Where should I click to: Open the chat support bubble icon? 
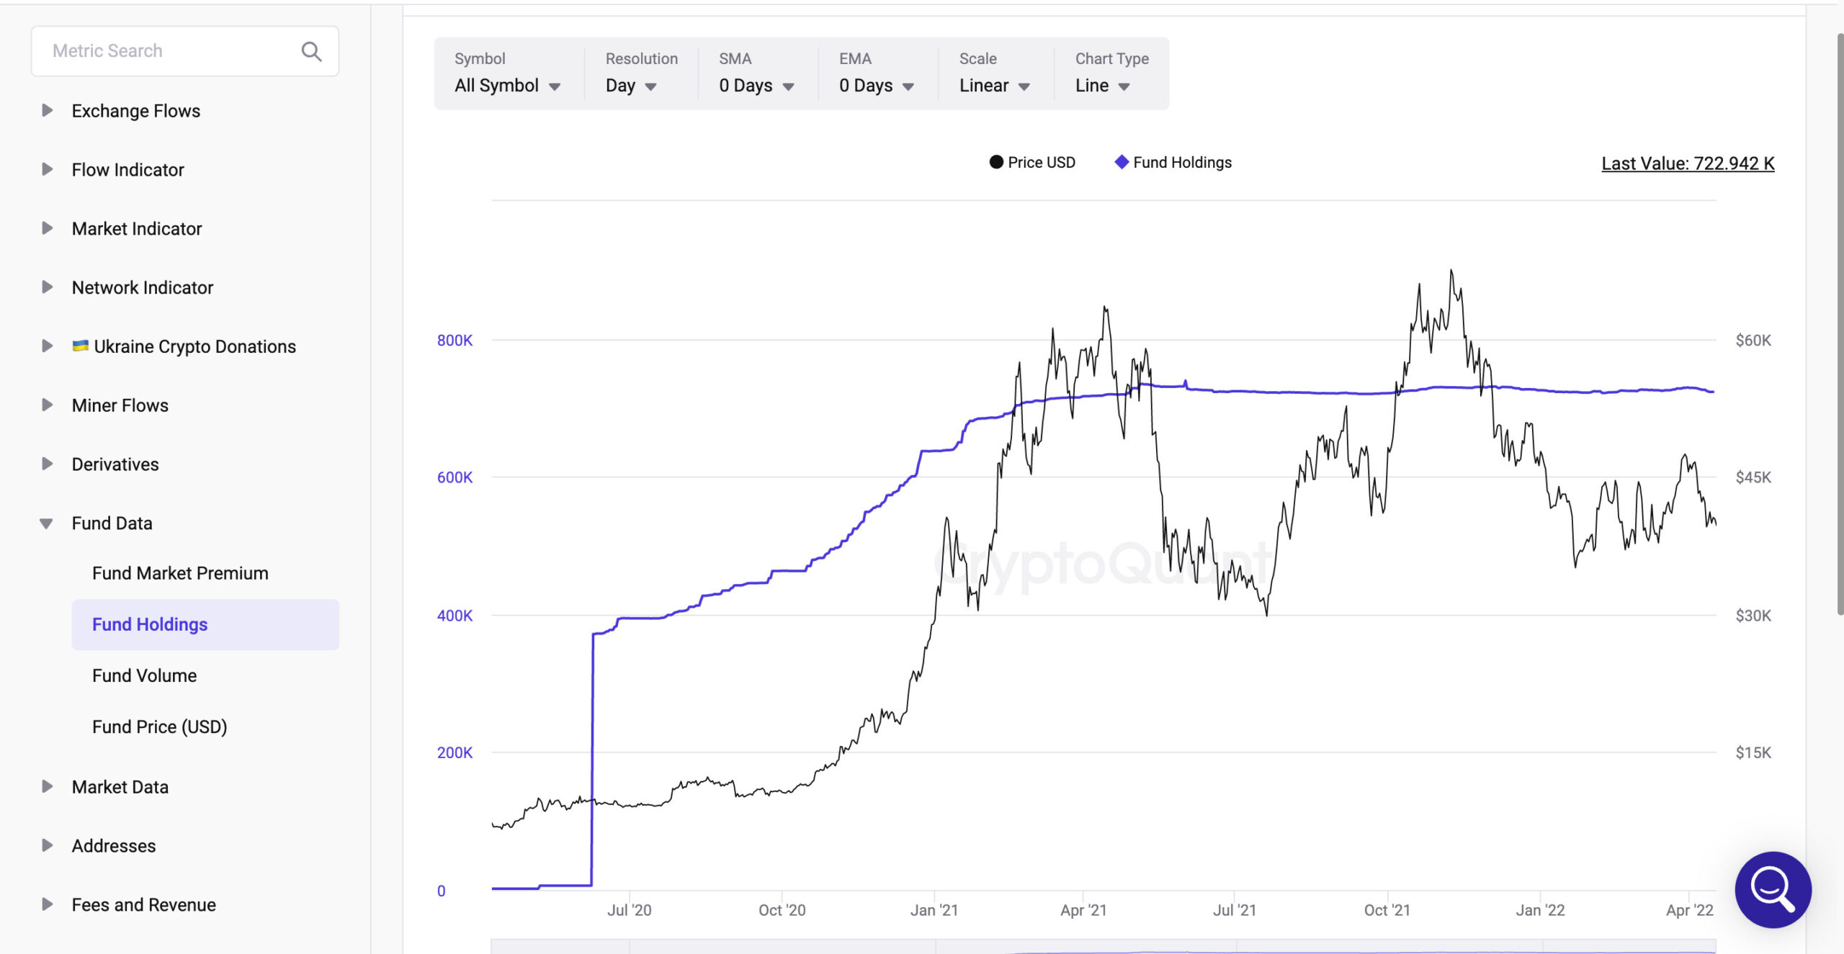click(1773, 890)
